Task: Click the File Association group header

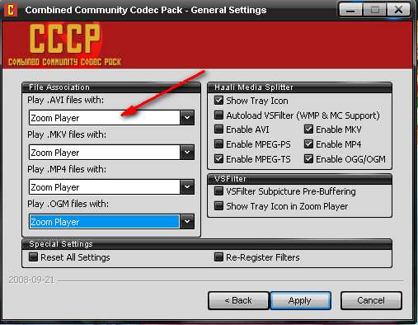Action: (111, 87)
